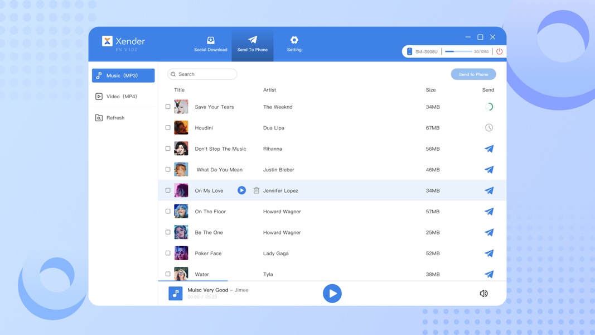The height and width of the screenshot is (335, 595).
Task: Check Don't Stop The Music checkbox
Action: pos(168,149)
